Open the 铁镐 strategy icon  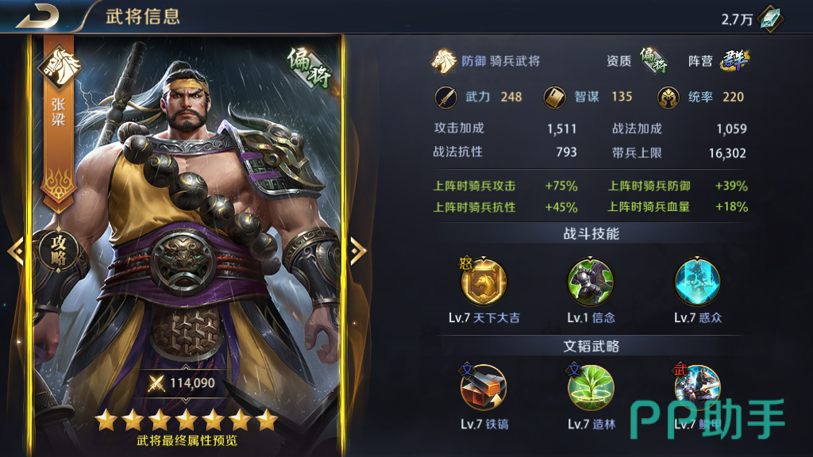[x=484, y=388]
